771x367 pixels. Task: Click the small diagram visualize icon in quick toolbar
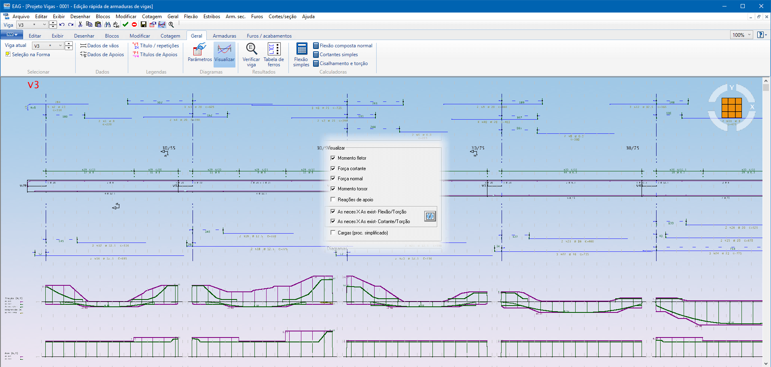(x=162, y=25)
